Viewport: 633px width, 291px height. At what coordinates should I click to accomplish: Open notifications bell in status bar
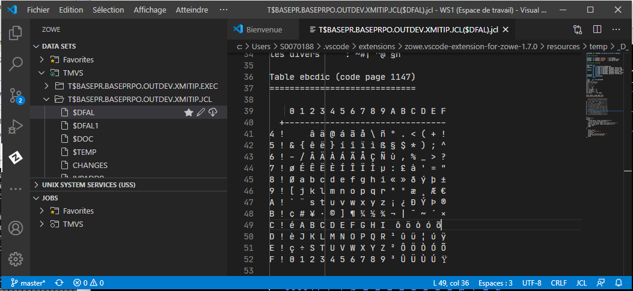619,283
